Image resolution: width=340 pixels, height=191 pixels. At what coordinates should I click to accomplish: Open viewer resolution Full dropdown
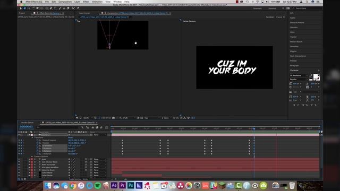(x=129, y=118)
